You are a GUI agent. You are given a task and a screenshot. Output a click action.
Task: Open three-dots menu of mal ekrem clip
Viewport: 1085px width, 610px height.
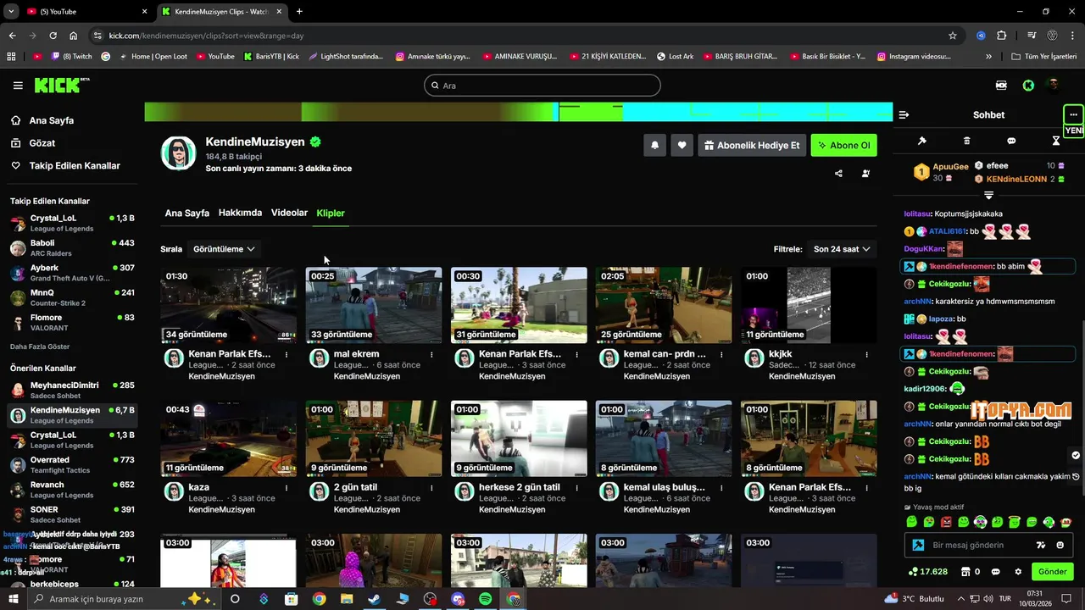431,354
